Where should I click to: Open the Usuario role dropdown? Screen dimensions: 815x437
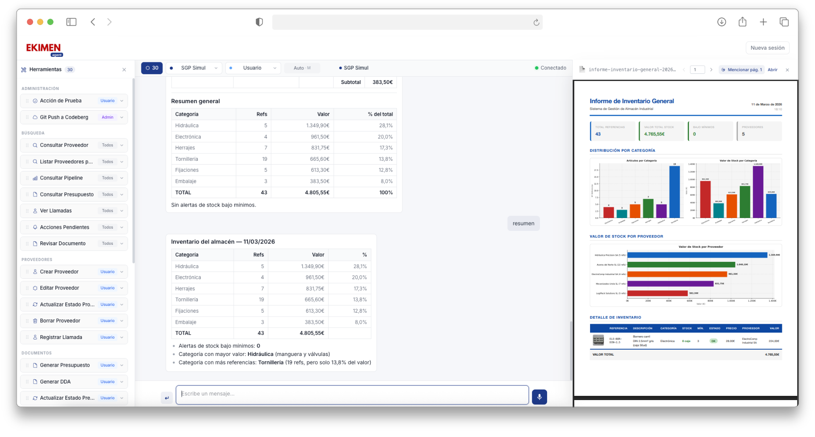pos(253,68)
